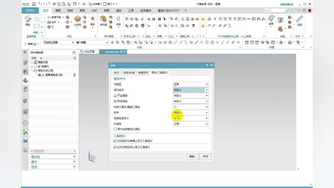This screenshot has width=334, height=188.
Task: Open the Part Navigator icon in resource bar
Action: [x=25, y=80]
